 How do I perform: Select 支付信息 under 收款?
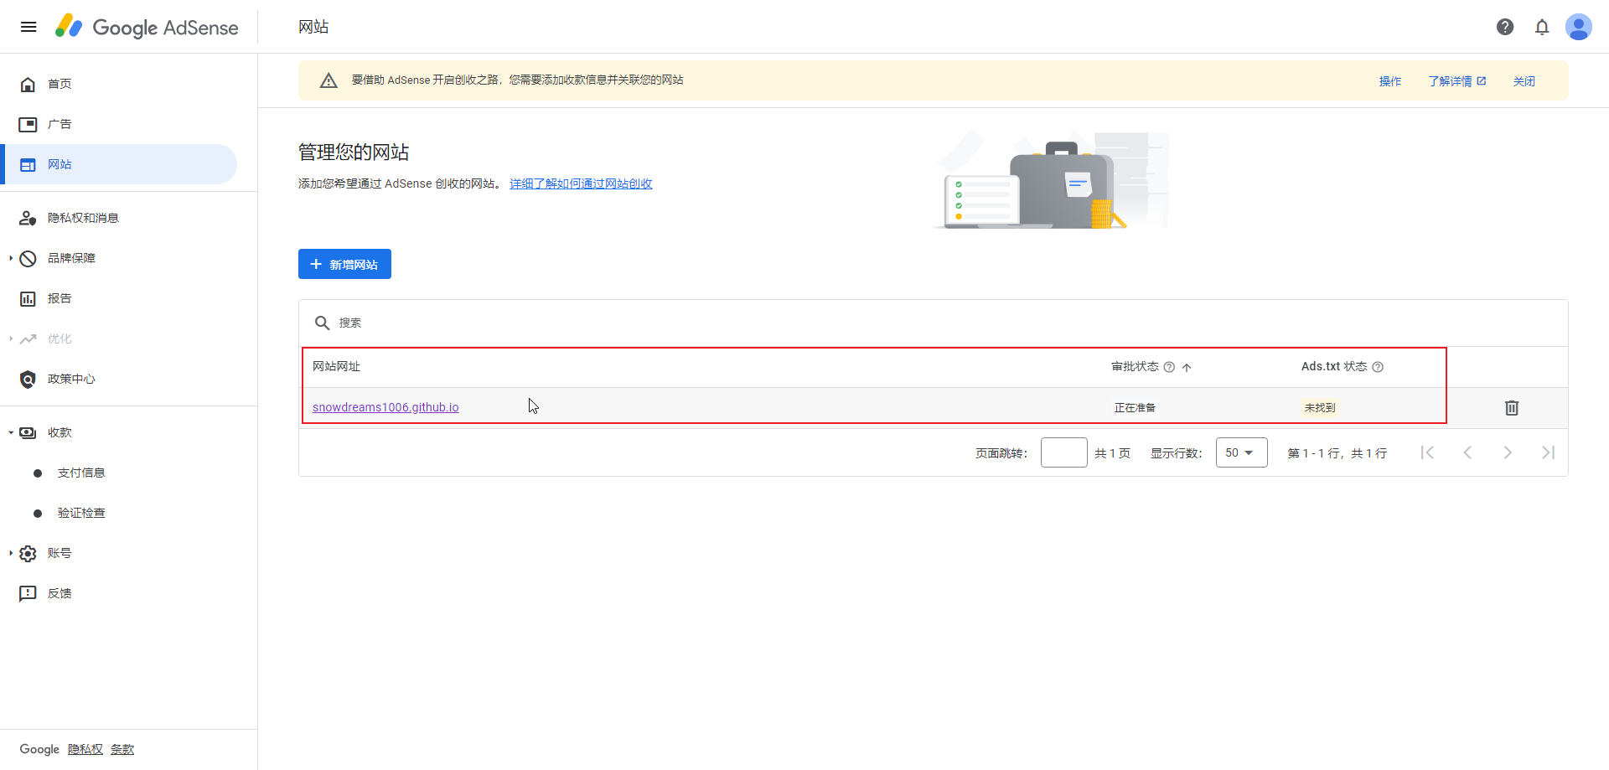point(81,473)
